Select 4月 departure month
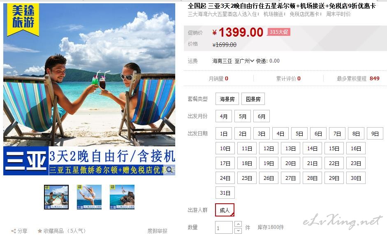This screenshot has height=235, width=387. [x=224, y=116]
